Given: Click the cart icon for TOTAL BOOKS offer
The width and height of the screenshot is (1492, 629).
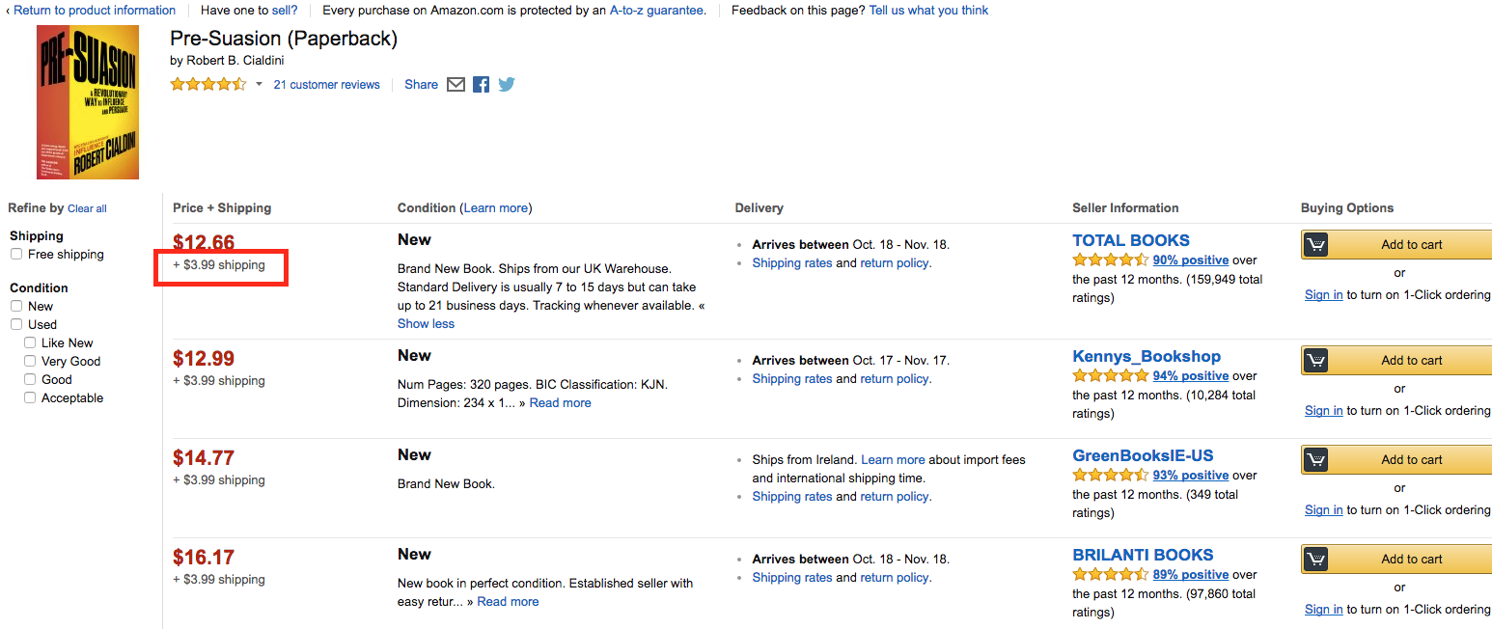Looking at the screenshot, I should (1316, 245).
